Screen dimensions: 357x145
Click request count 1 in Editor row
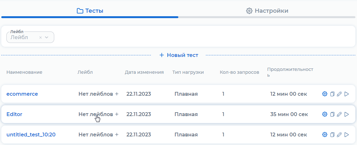(223, 114)
